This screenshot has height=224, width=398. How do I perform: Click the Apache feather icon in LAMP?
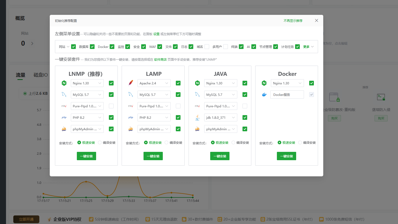click(x=131, y=83)
